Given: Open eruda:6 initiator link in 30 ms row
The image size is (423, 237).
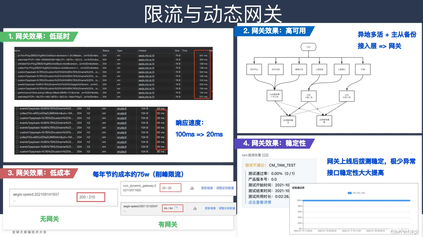Looking at the screenshot, I should pos(122,151).
